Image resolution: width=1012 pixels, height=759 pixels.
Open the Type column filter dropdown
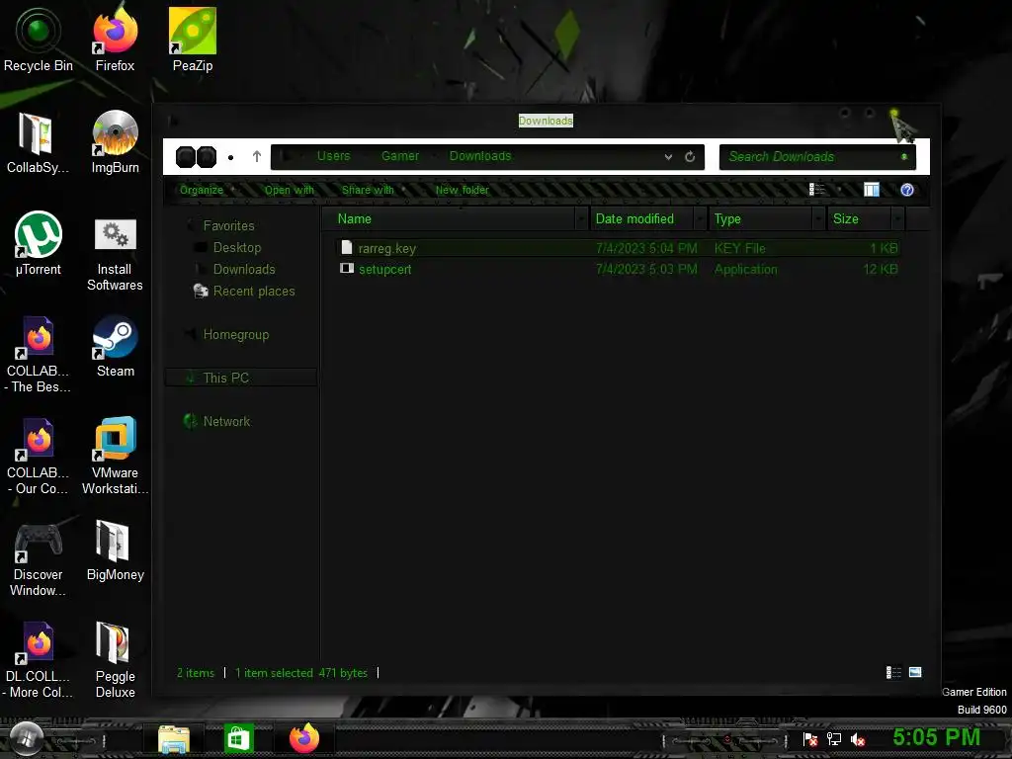click(x=818, y=219)
